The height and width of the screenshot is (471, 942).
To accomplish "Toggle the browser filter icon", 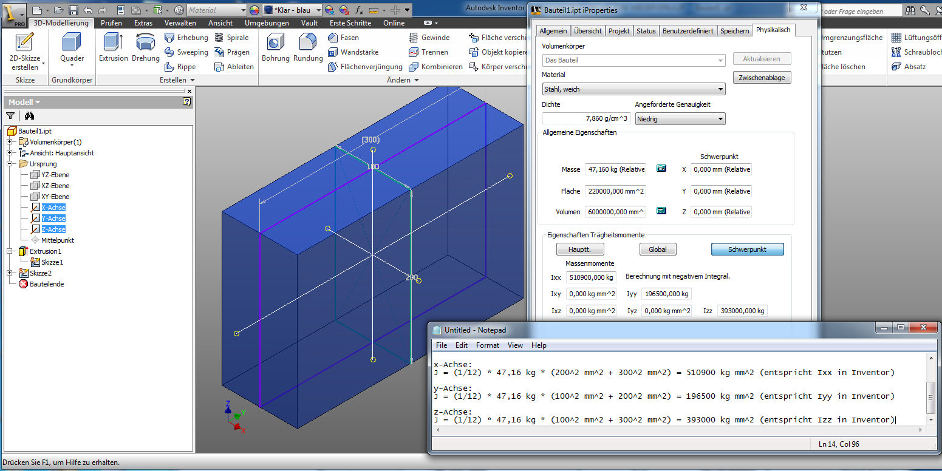I will point(11,115).
